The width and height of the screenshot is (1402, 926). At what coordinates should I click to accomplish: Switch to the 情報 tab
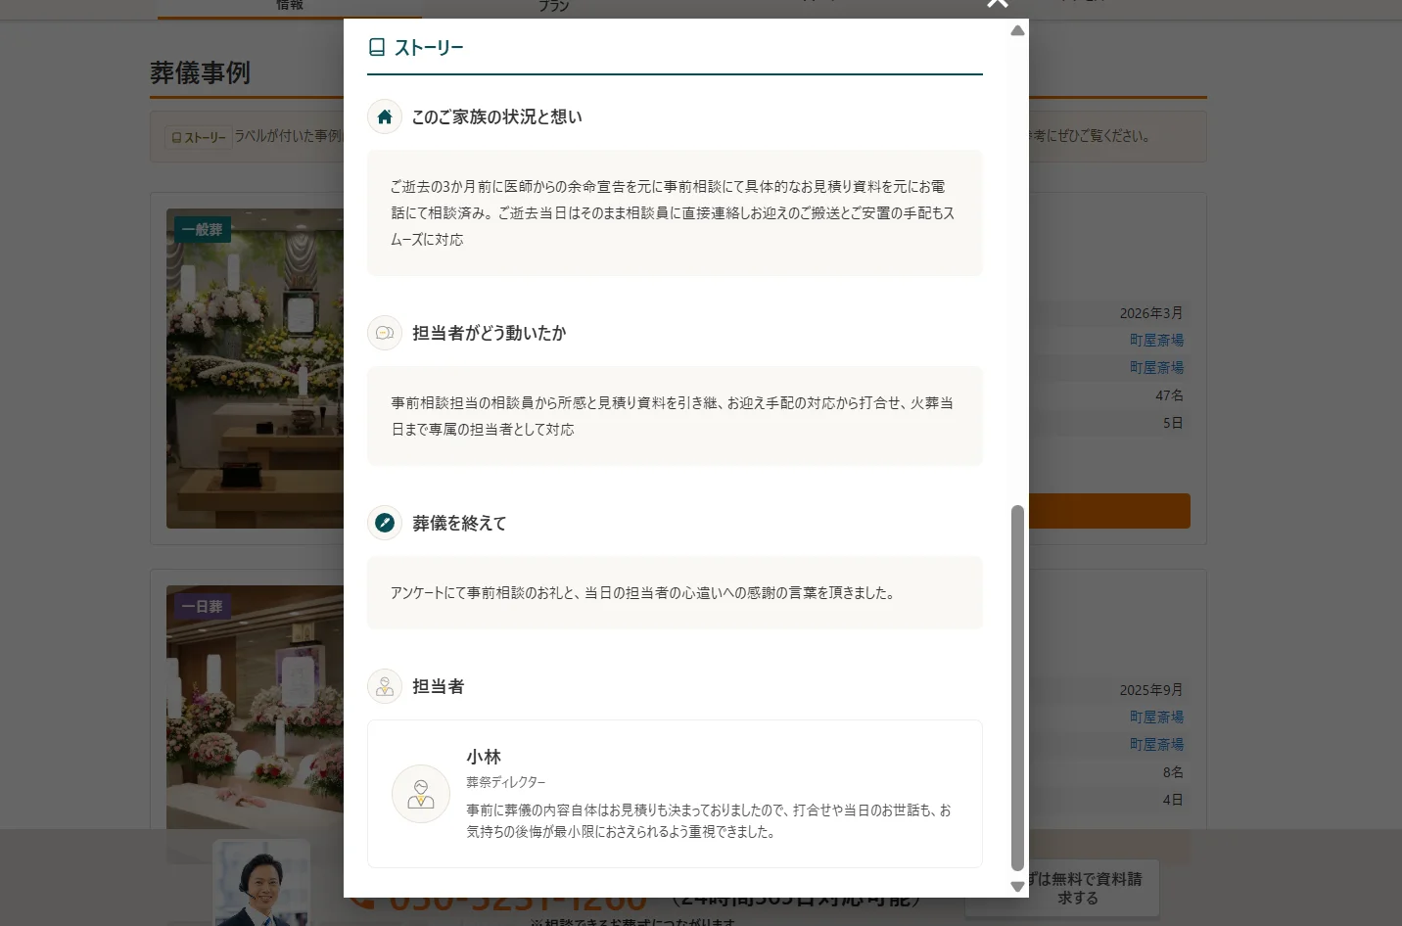point(289,5)
